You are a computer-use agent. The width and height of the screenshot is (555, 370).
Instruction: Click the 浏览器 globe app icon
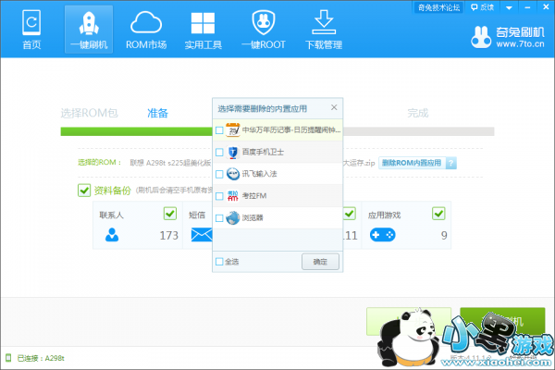tap(232, 217)
